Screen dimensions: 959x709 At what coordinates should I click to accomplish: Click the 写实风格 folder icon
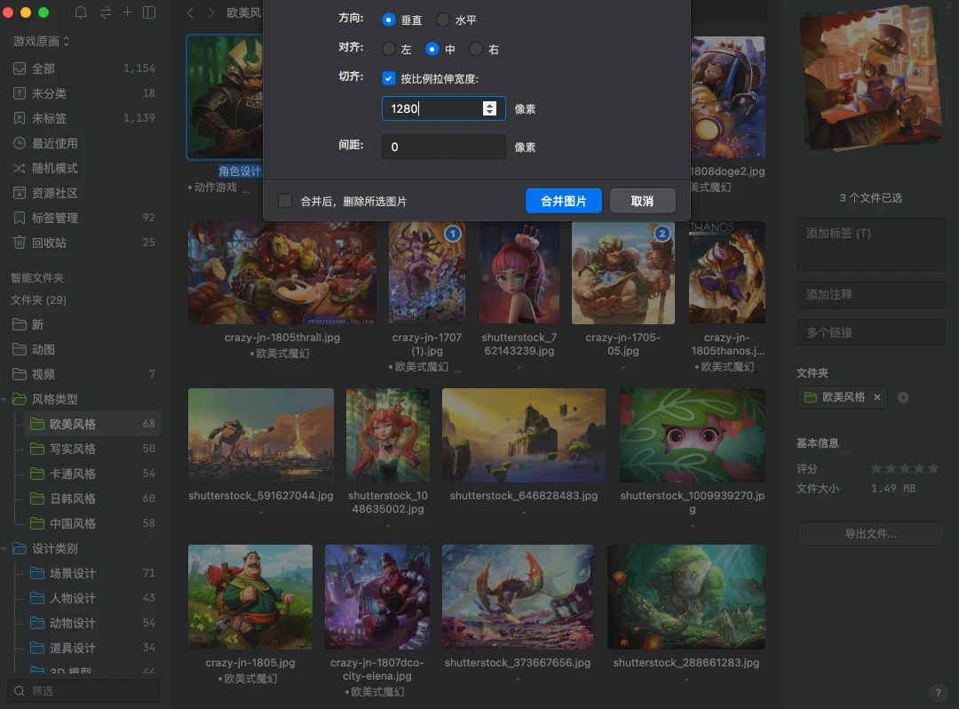click(37, 449)
